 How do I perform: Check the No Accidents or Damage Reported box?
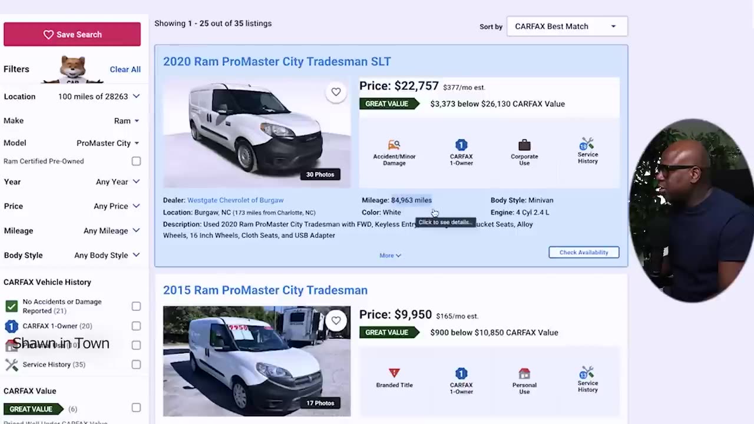pyautogui.click(x=136, y=306)
